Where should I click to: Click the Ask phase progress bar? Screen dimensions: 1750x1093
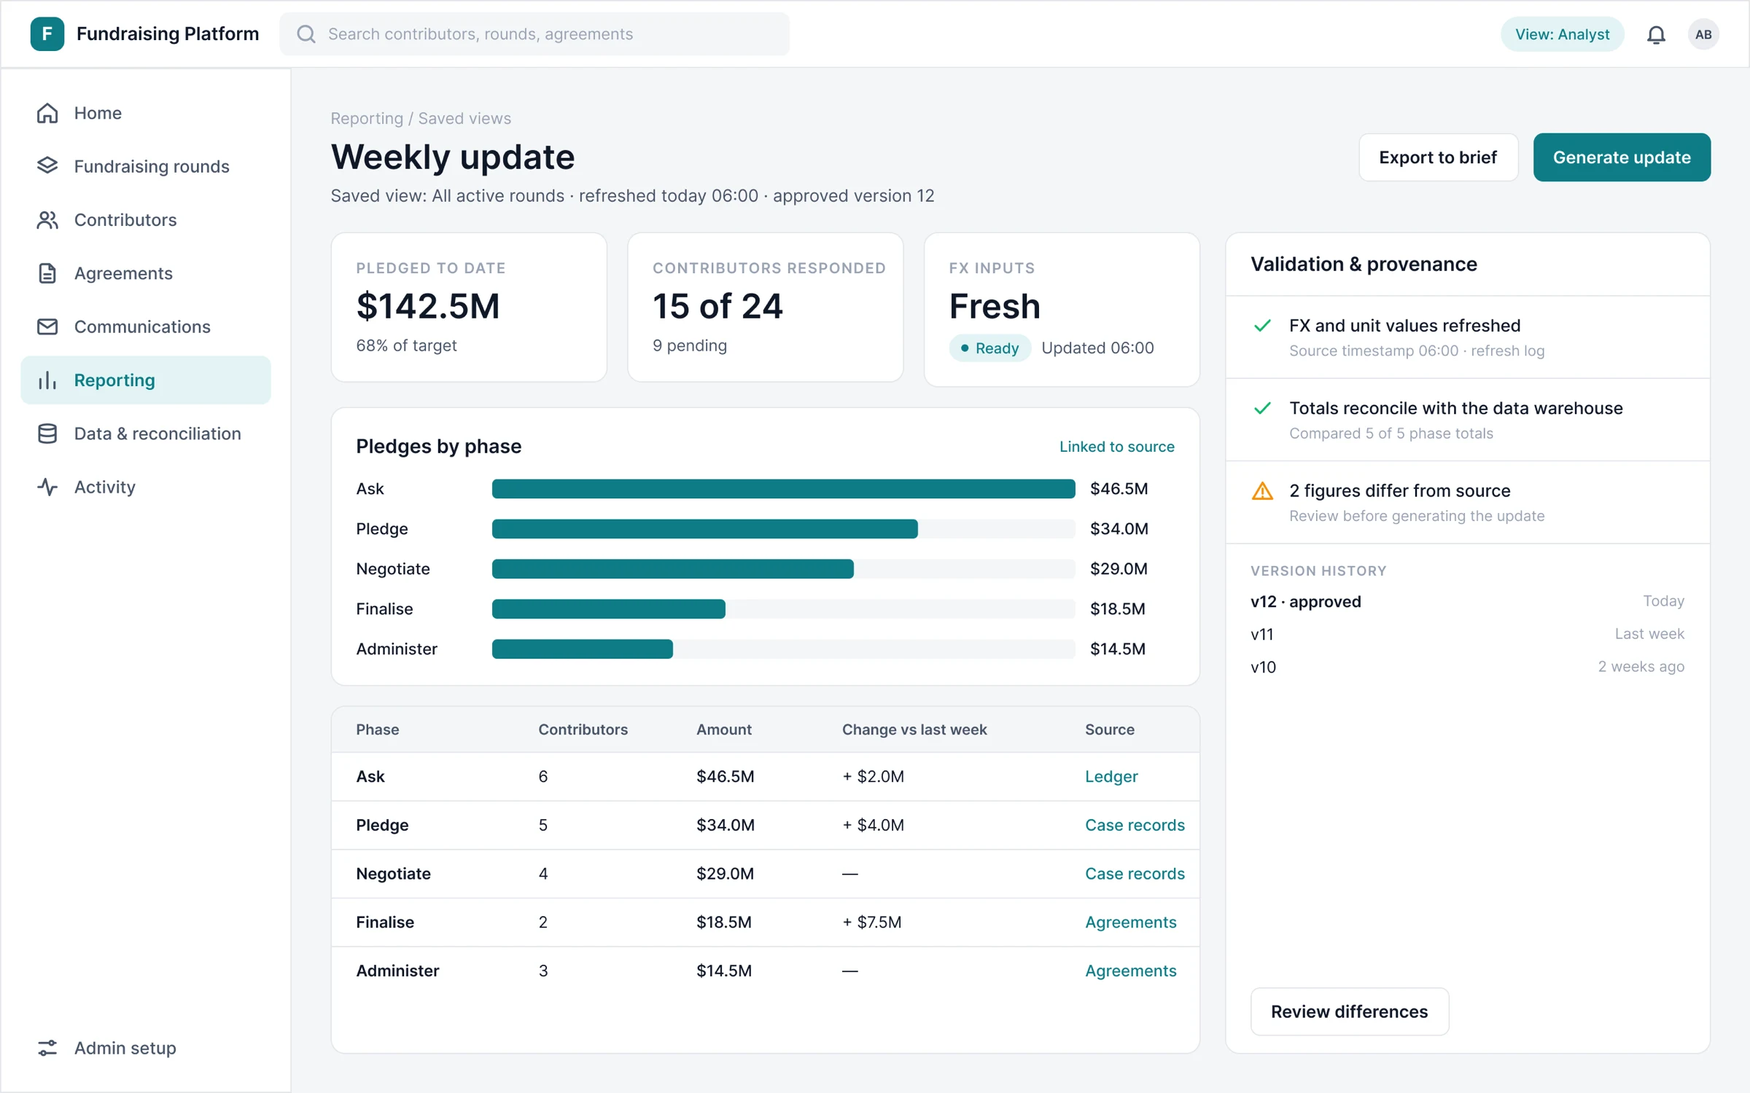pos(783,489)
